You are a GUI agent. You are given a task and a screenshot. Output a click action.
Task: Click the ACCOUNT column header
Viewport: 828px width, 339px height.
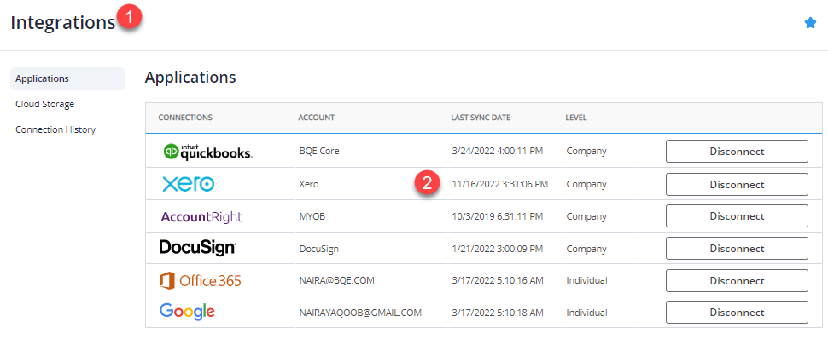(x=317, y=118)
